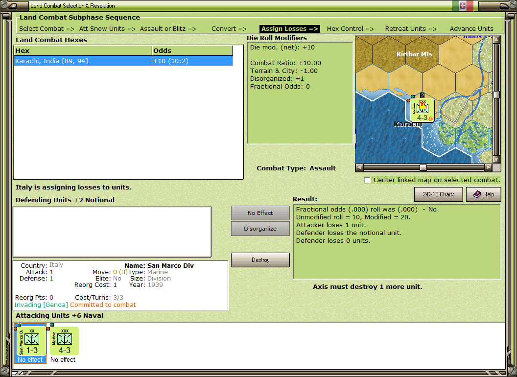Click the 4-3 Marine counter on Karachi map
The height and width of the screenshot is (377, 517).
pos(422,111)
